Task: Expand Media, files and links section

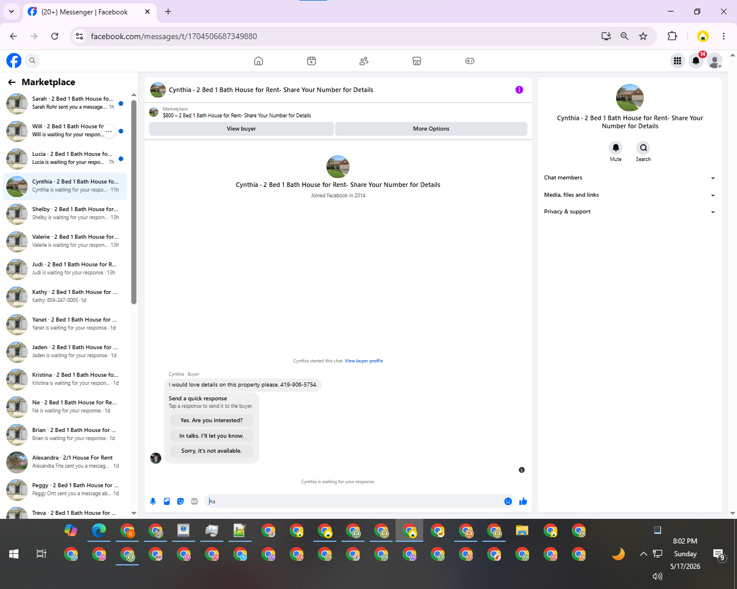Action: 630,195
